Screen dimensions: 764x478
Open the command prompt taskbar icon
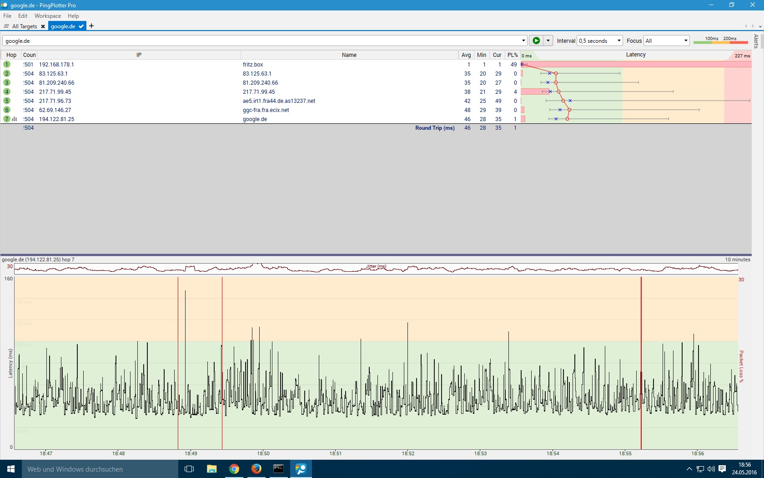(278, 469)
